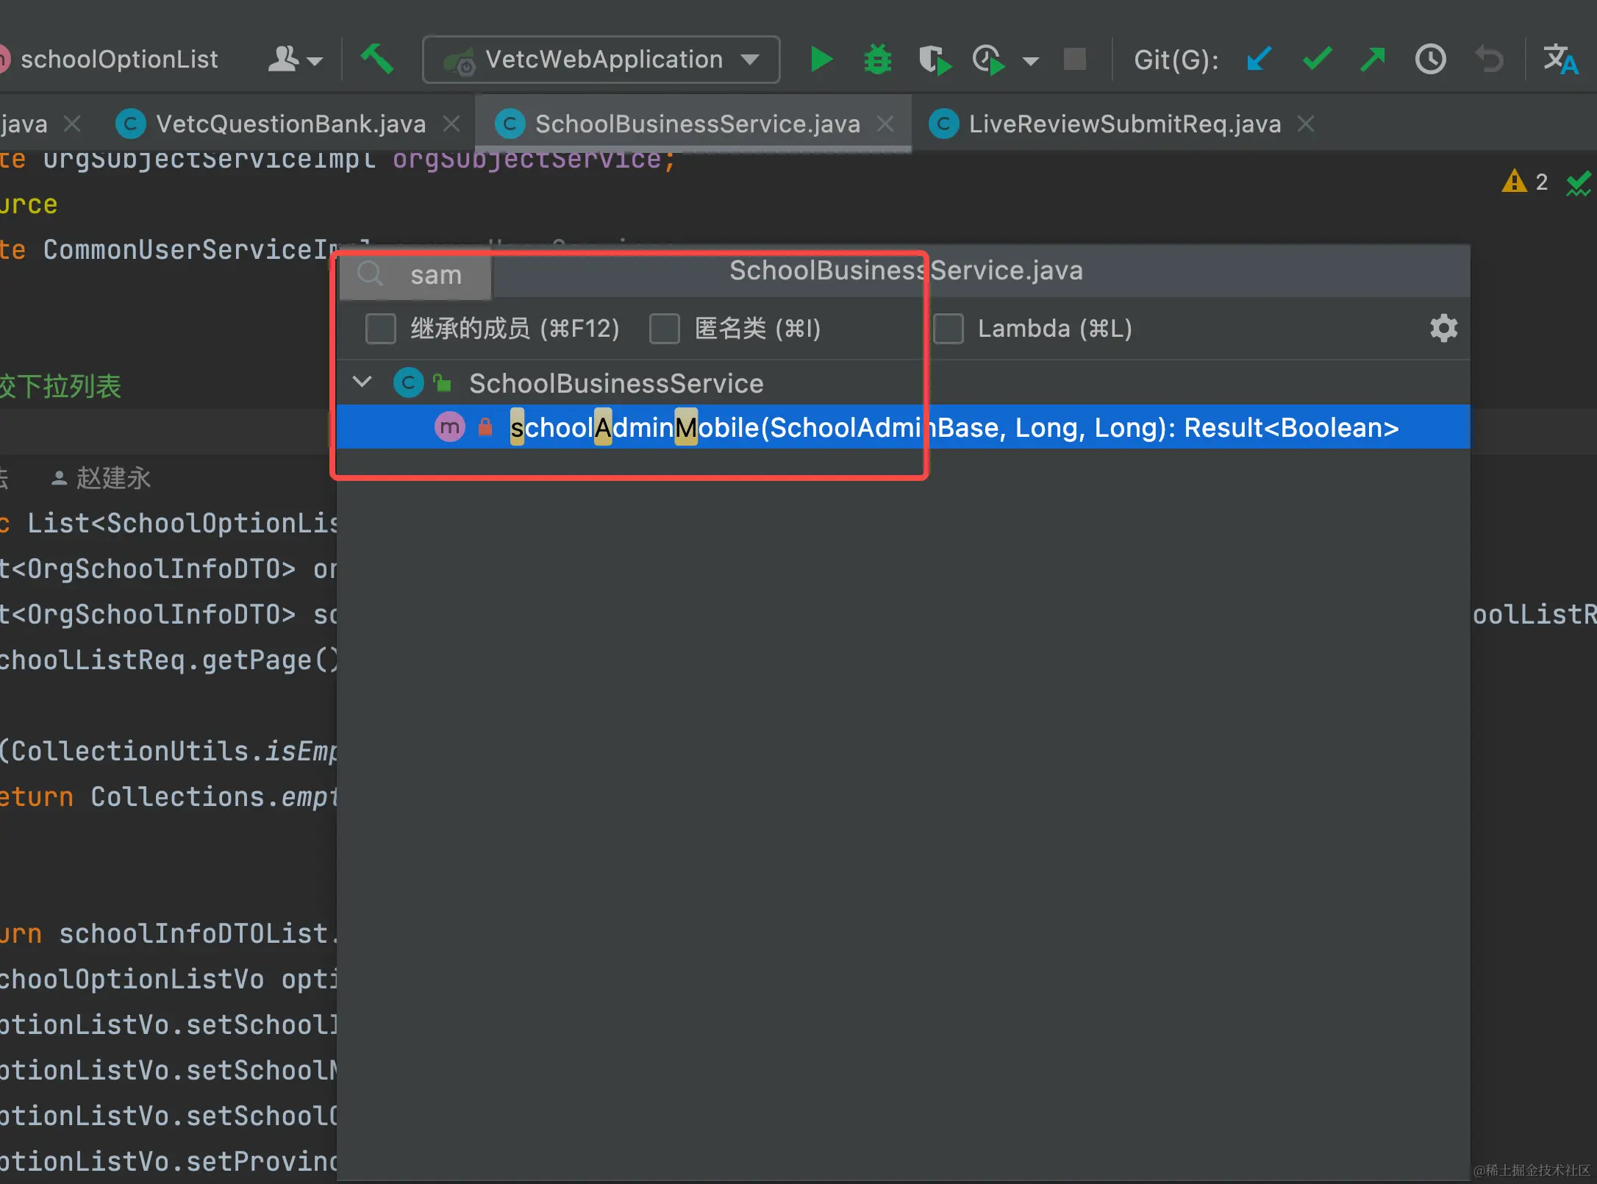Image resolution: width=1597 pixels, height=1184 pixels.
Task: Run with Coverage shield icon
Action: pyautogui.click(x=934, y=60)
